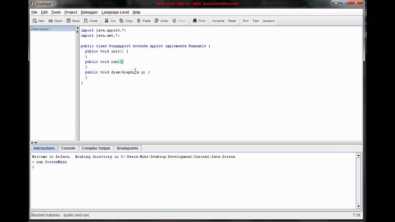
Task: Generate Javadoc from toolbar
Action: (x=268, y=21)
